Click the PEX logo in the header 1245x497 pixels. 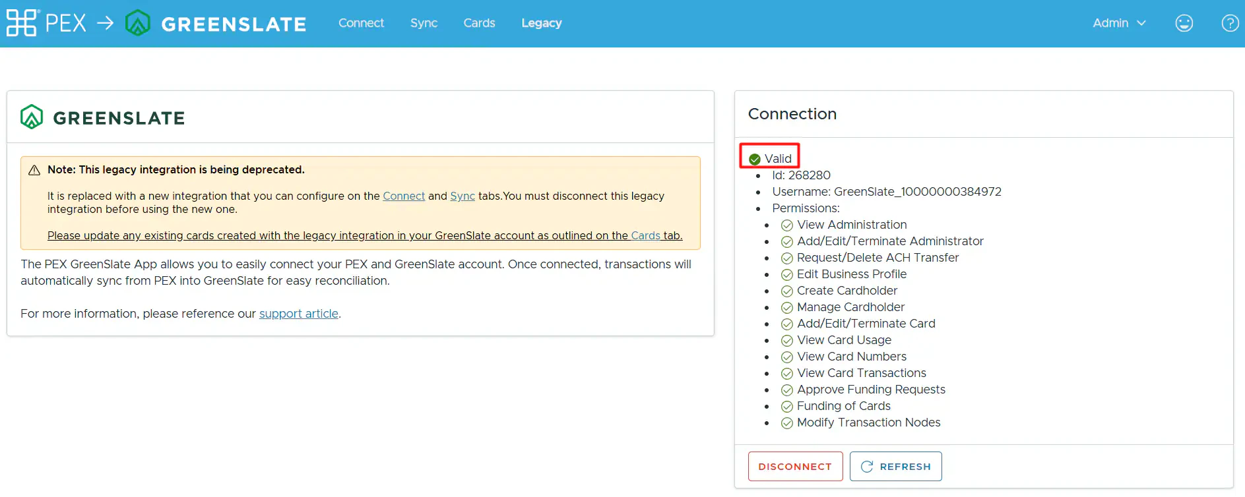(46, 23)
